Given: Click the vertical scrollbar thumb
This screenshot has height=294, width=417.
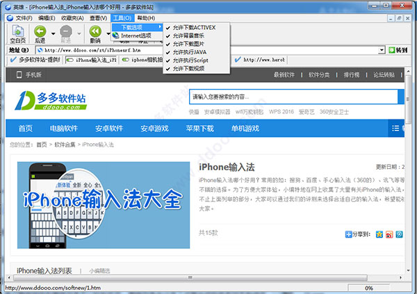Looking at the screenshot, I should [408, 99].
